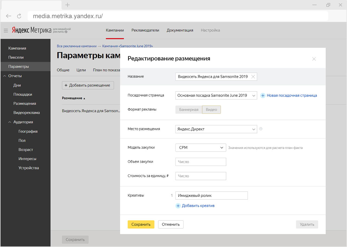The height and width of the screenshot is (247, 347).
Task: Open the Видеореклама report in the sidebar
Action: point(27,113)
